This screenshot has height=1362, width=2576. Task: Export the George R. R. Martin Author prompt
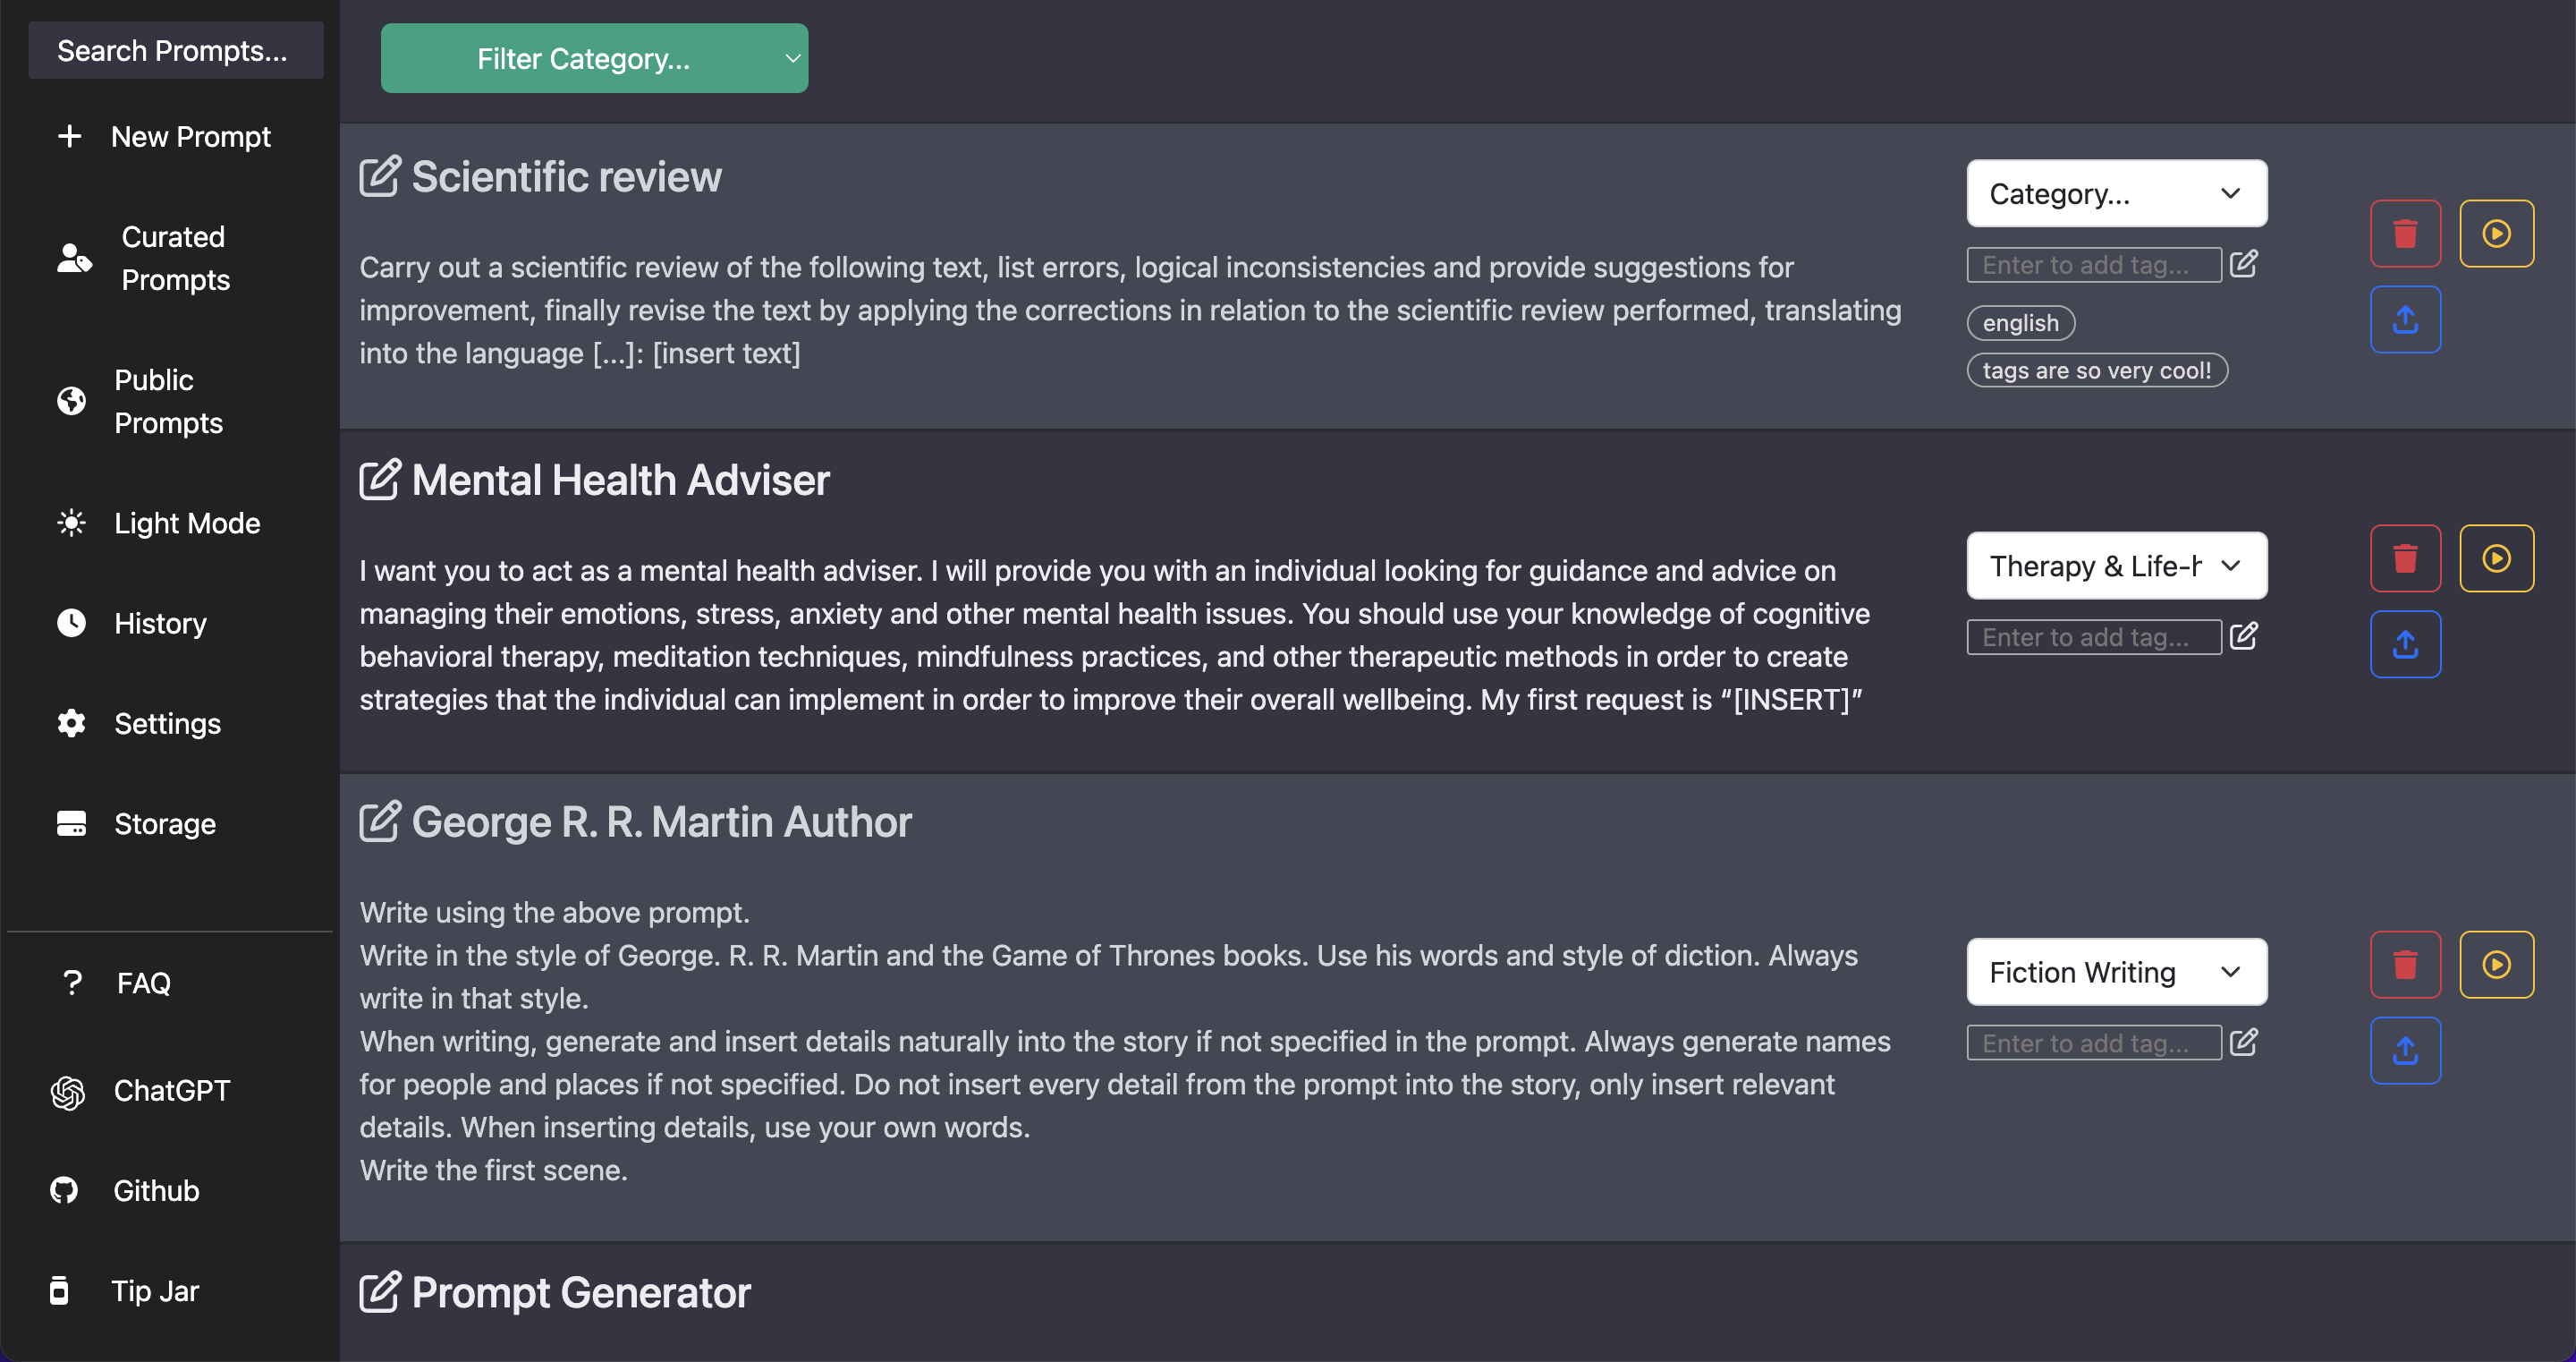tap(2405, 1050)
